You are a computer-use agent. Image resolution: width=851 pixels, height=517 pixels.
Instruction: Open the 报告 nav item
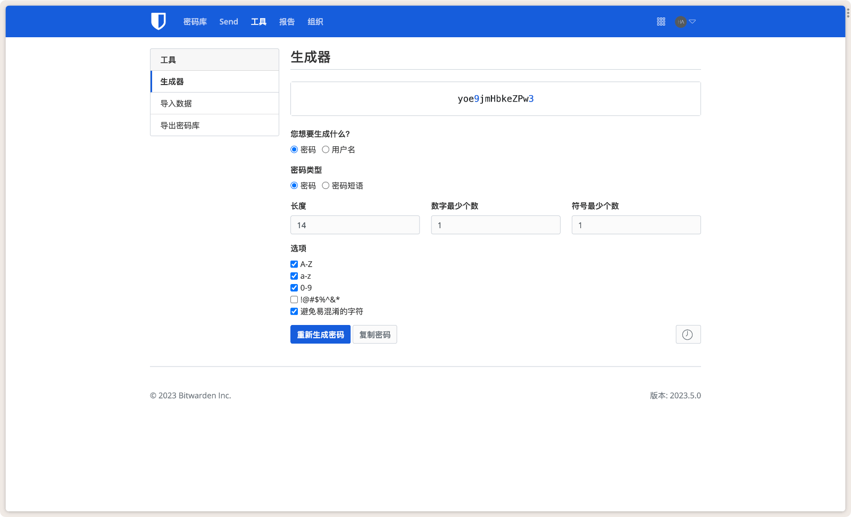[x=287, y=22]
